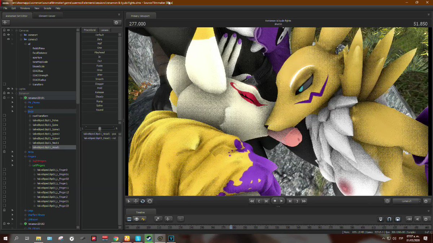Toggle the eye visibility for Lights
Viewport: 433px width, 243px height.
pos(8,89)
